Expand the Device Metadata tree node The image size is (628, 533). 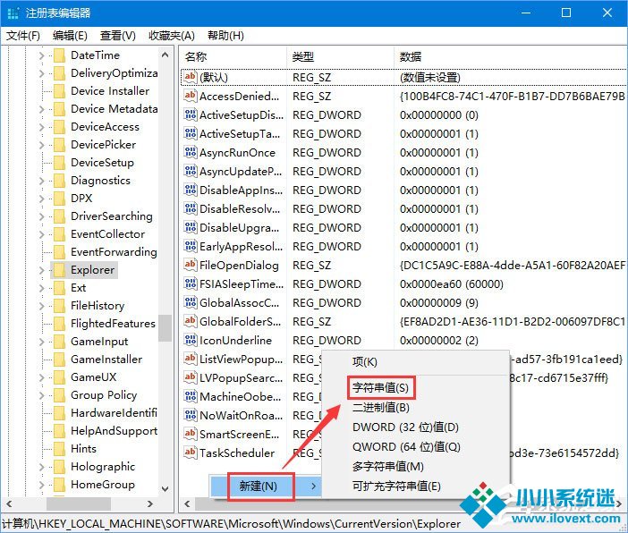(41, 109)
